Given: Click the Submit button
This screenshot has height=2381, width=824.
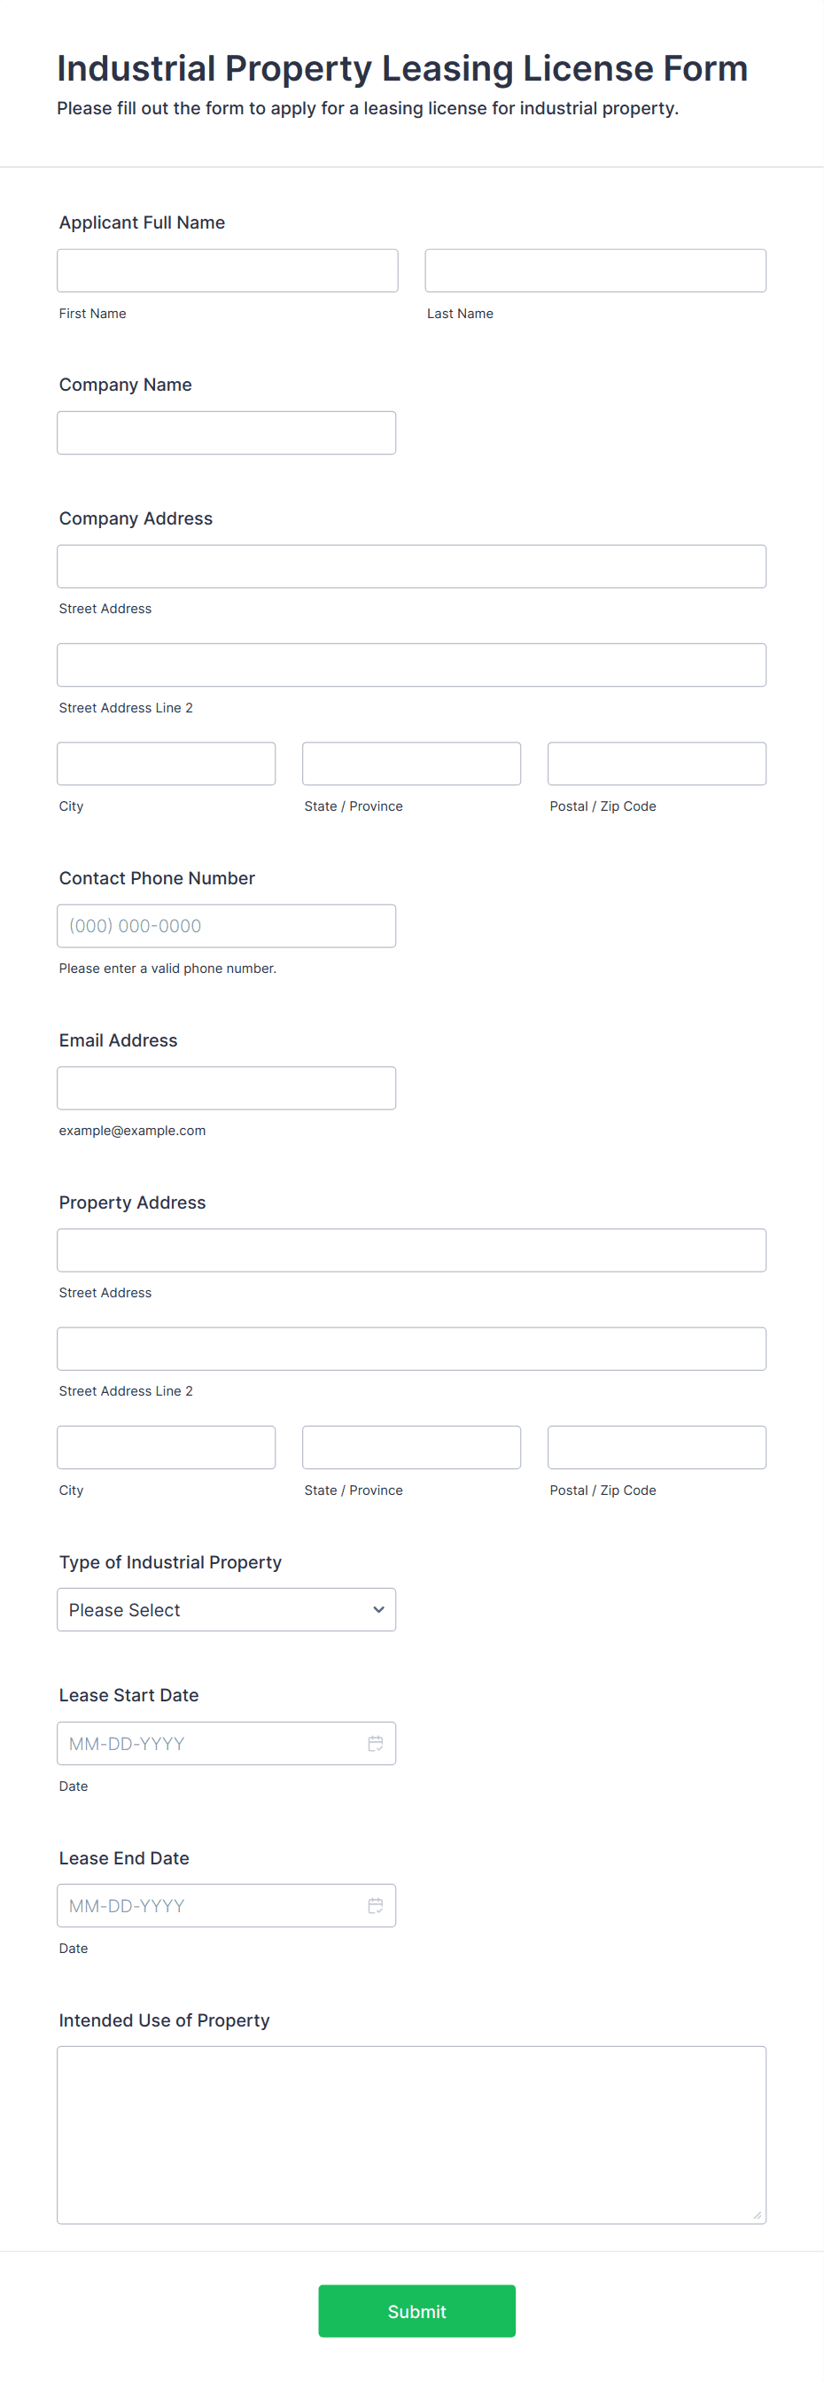Looking at the screenshot, I should pyautogui.click(x=416, y=2311).
